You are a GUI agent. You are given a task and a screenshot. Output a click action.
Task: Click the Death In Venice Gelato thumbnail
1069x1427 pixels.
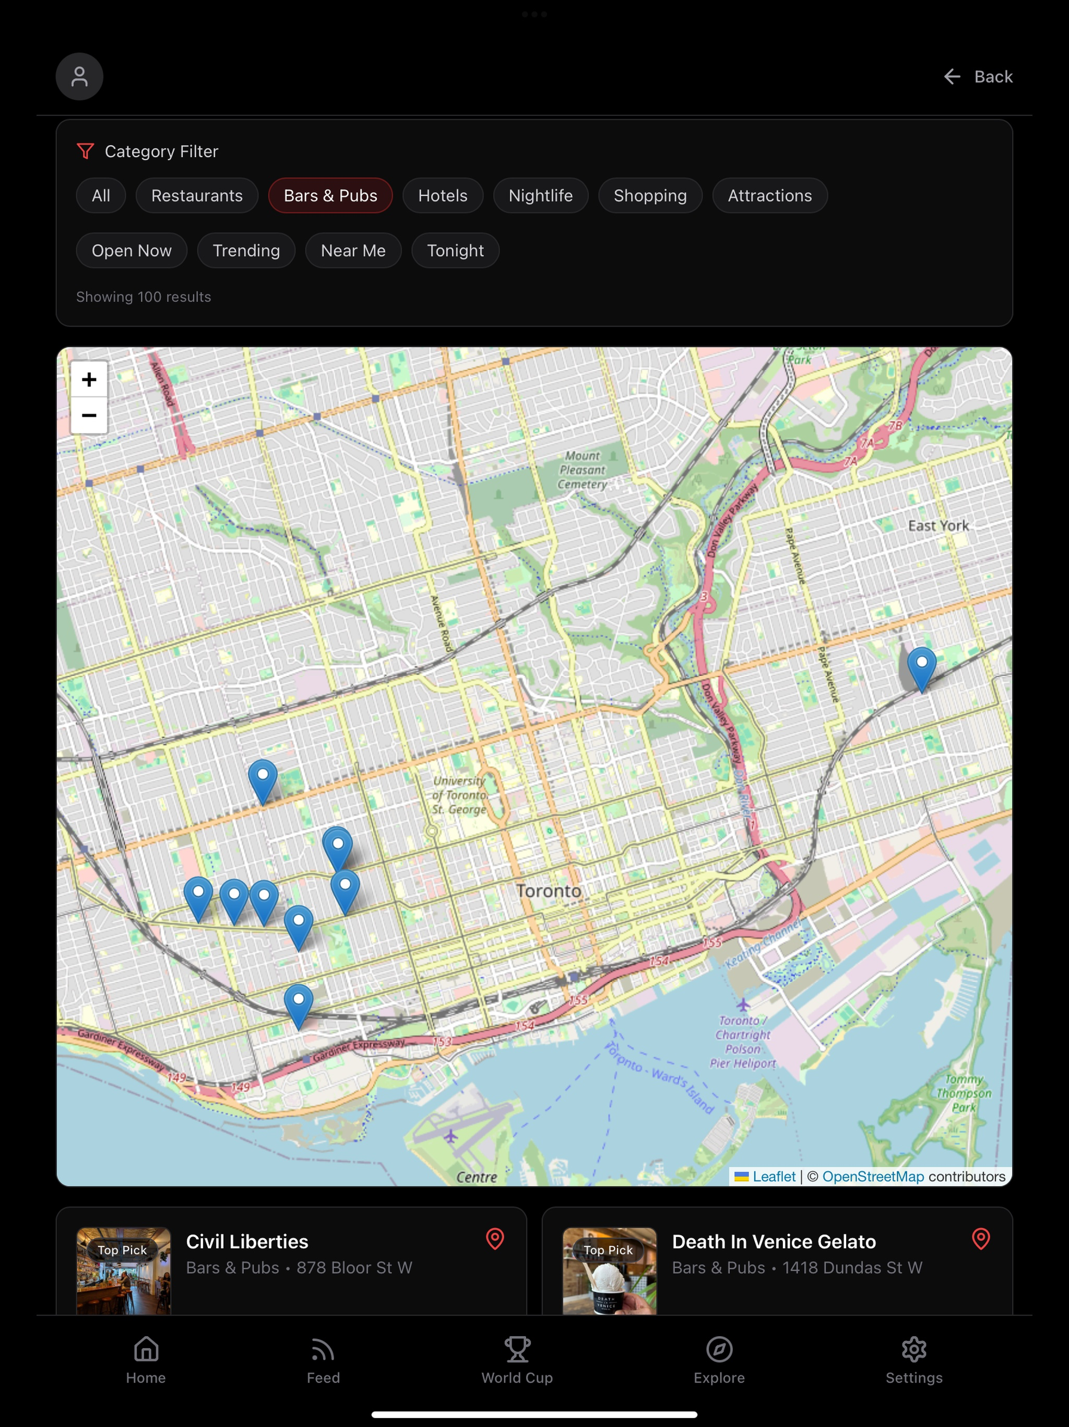coord(609,1271)
